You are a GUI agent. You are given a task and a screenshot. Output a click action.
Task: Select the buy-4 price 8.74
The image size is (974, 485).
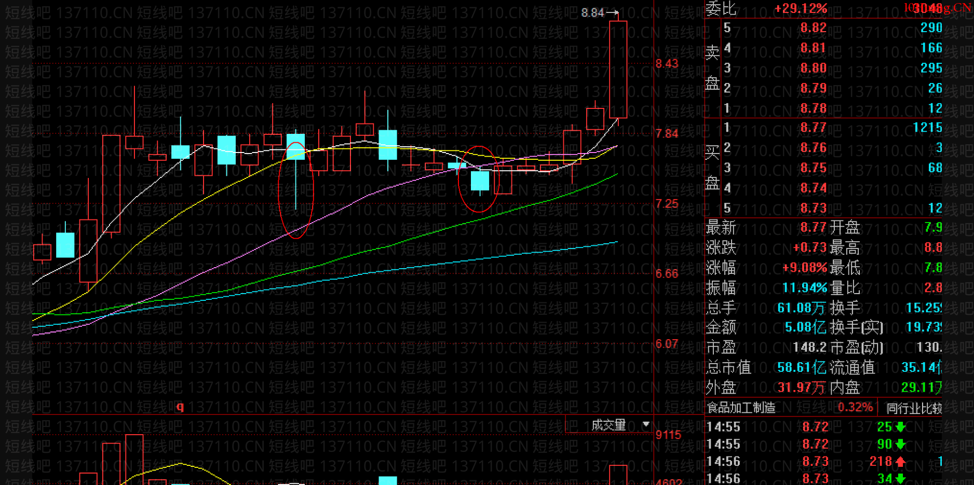[x=813, y=188]
